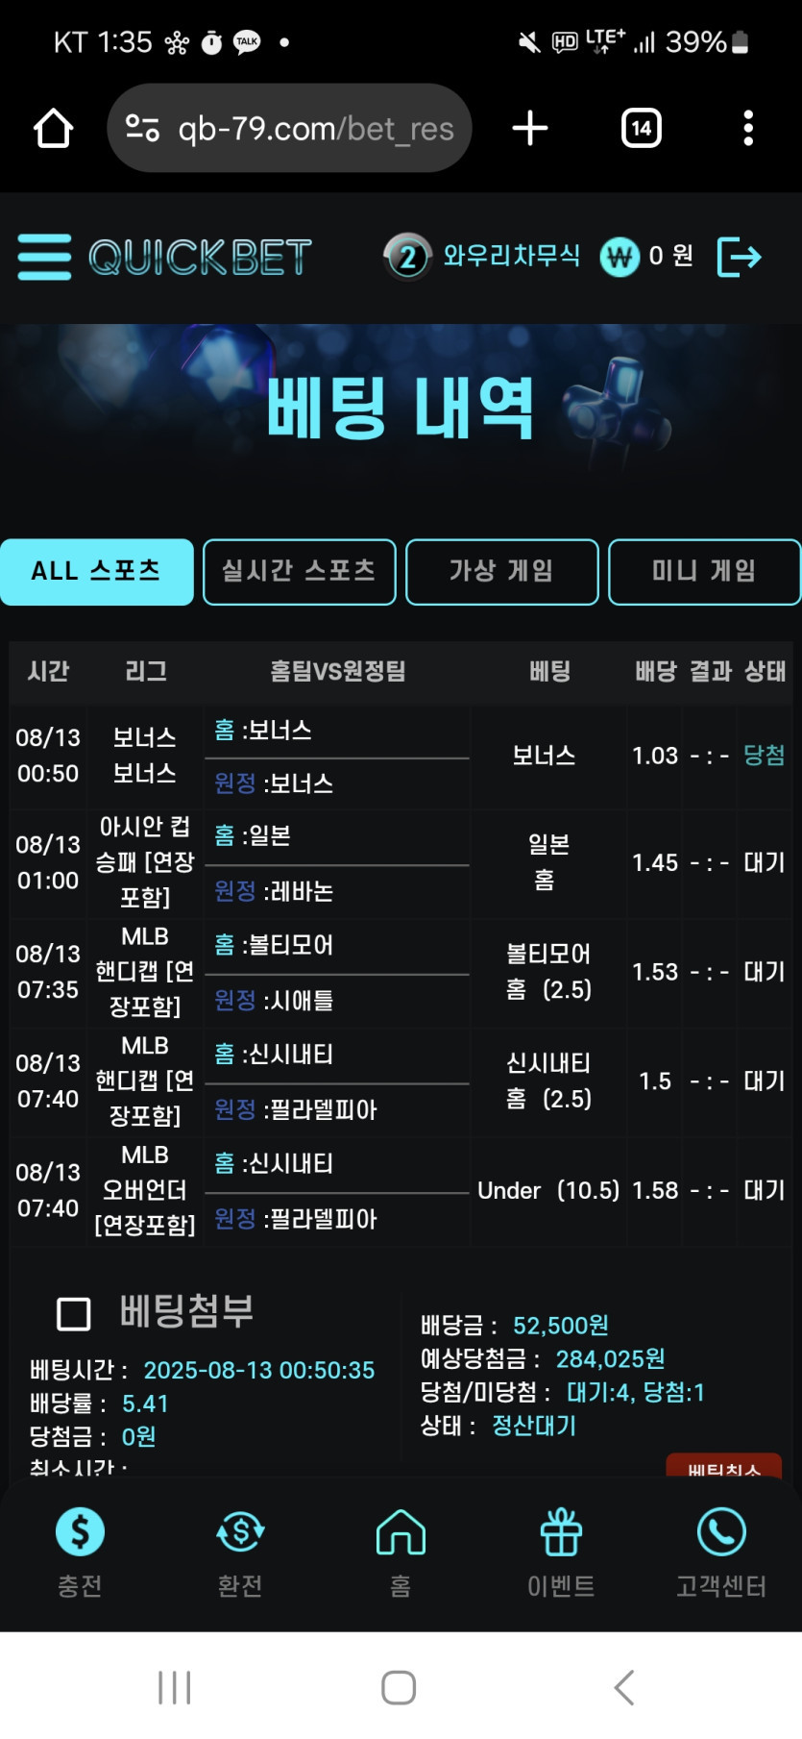Switch to the 미니 게임 tab
Viewport: 802px width, 1739px height.
[x=705, y=572]
